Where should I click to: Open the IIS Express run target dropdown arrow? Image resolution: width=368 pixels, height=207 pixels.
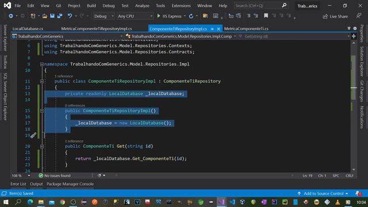pos(185,16)
